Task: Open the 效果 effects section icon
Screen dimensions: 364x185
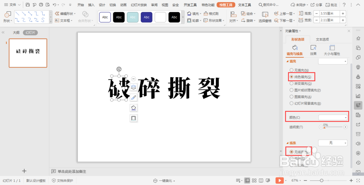Action: [x=313, y=50]
